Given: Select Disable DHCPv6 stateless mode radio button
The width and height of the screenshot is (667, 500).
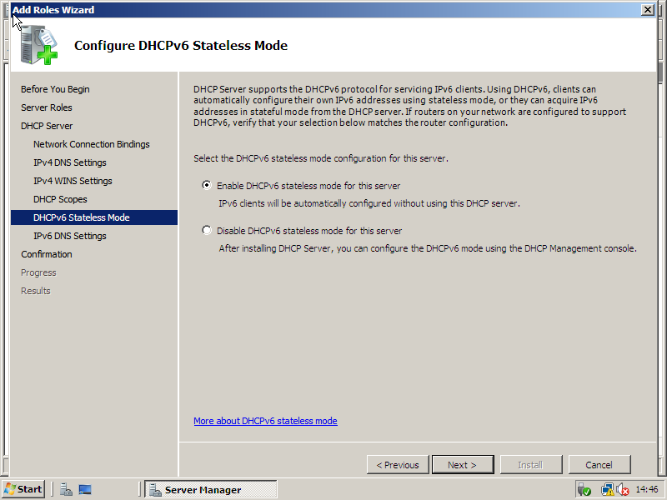Looking at the screenshot, I should [207, 231].
